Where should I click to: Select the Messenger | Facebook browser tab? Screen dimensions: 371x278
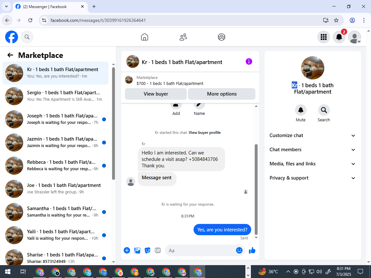tap(50, 7)
